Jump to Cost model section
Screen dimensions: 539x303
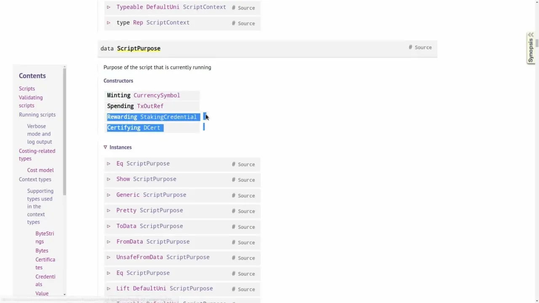click(40, 170)
